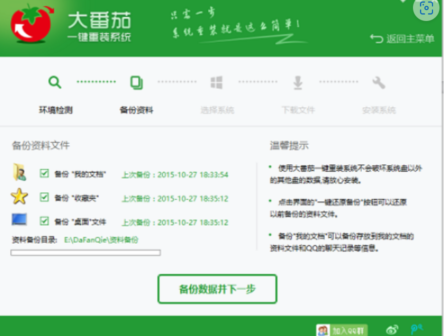Select the 备份资料 step label
This screenshot has width=444, height=336.
coord(136,110)
